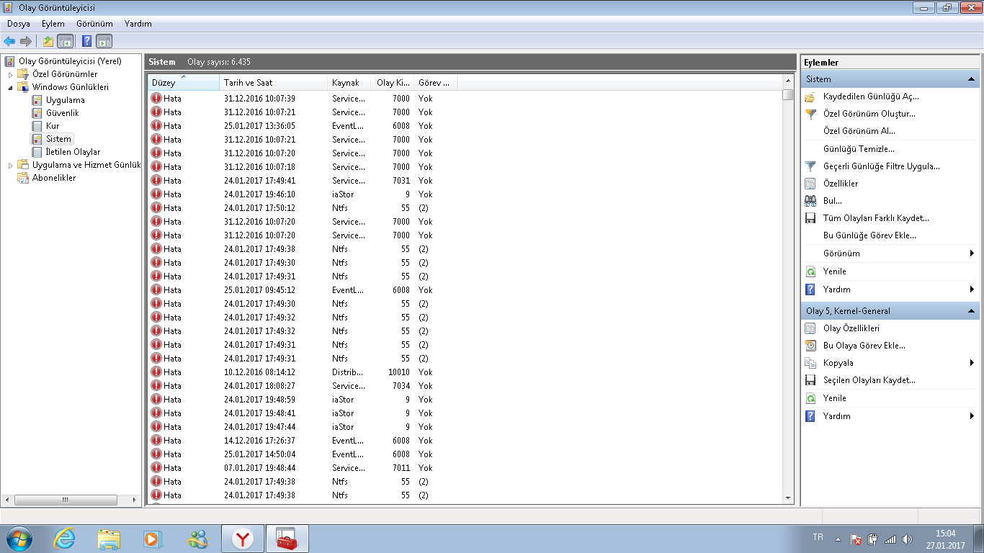
Task: Select the event dated 25.01.2017 13:36:05
Action: tap(465, 126)
